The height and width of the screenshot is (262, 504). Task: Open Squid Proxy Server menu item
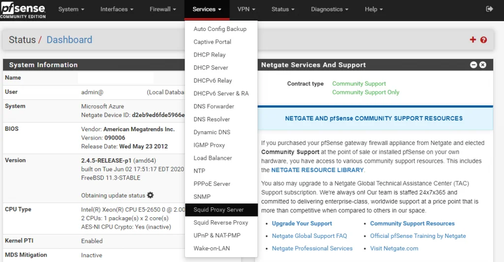pyautogui.click(x=221, y=210)
